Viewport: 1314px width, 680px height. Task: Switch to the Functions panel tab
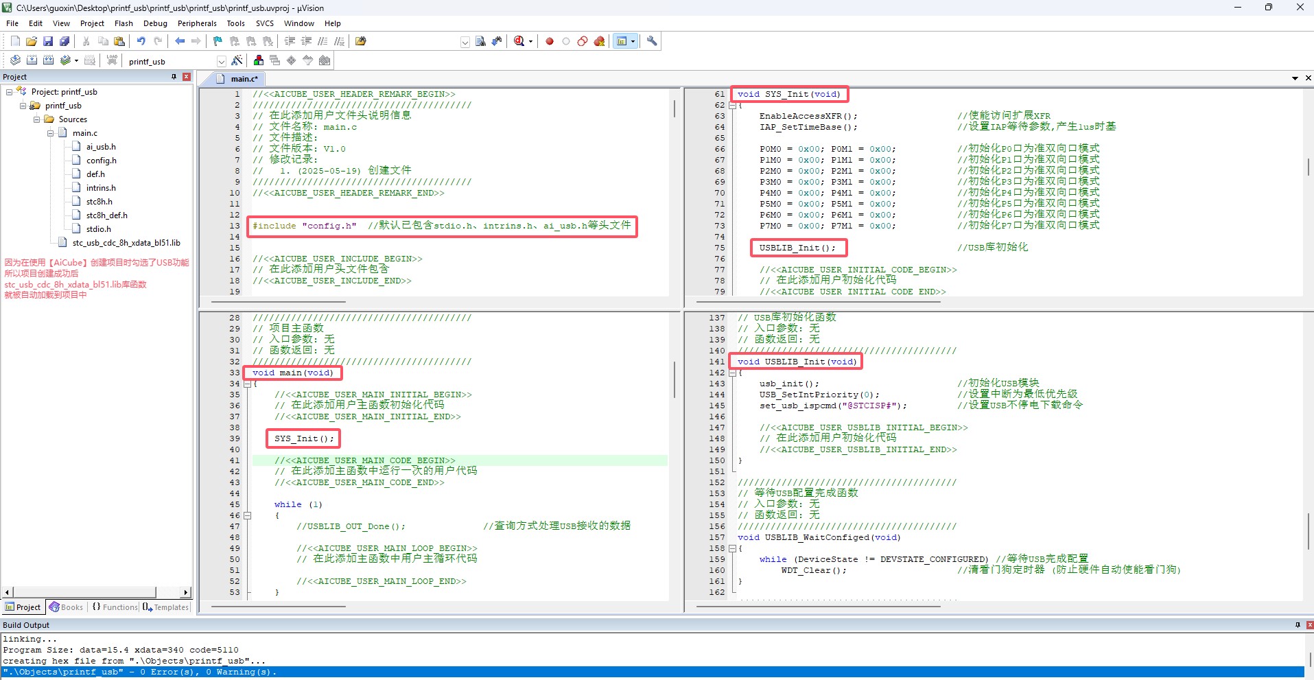[115, 607]
